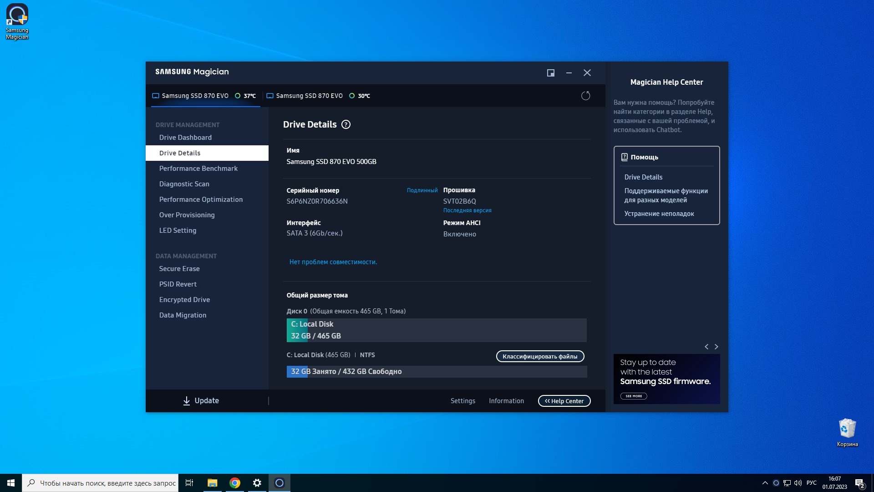This screenshot has width=874, height=492.
Task: Open Chrome from the taskbar
Action: click(235, 483)
